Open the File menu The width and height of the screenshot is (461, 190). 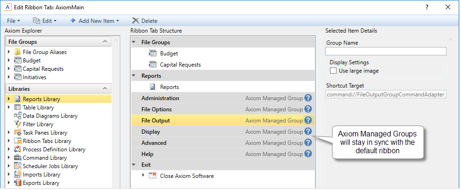(x=14, y=21)
